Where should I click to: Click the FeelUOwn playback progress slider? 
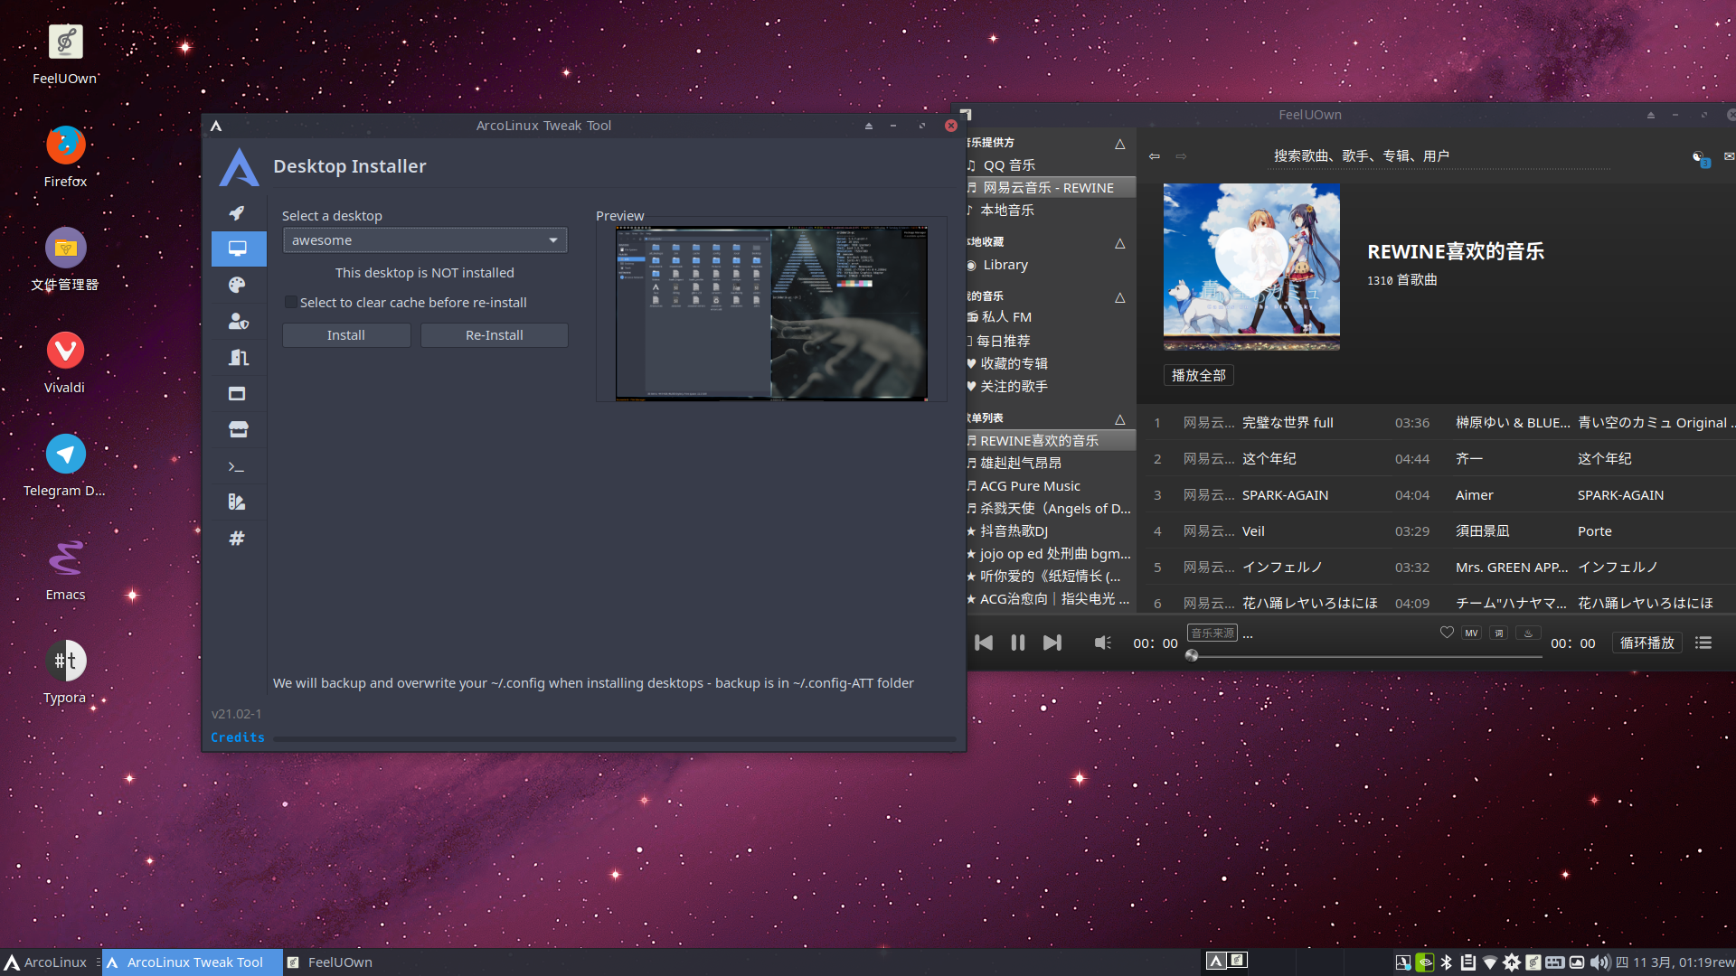[1365, 656]
